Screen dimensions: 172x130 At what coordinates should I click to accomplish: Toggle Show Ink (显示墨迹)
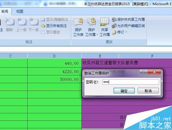[51, 32]
